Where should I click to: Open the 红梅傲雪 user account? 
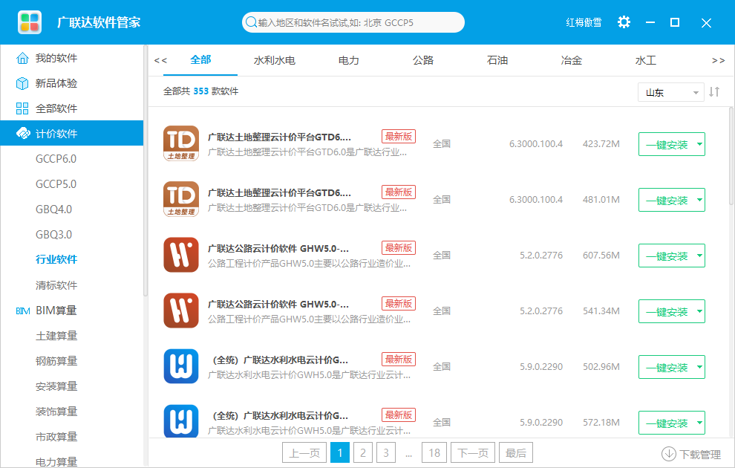pyautogui.click(x=584, y=22)
